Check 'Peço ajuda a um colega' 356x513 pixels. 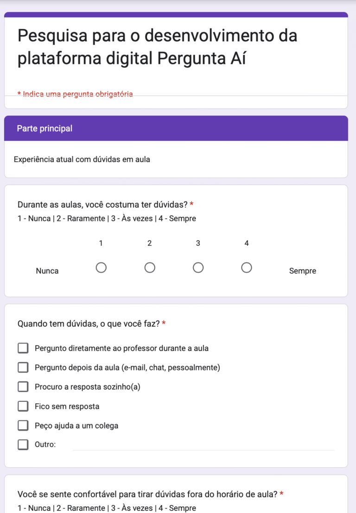coord(23,425)
